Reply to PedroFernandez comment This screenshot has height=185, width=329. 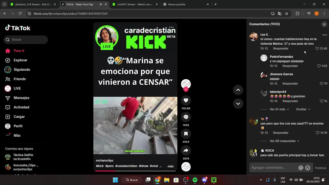[x=290, y=66]
